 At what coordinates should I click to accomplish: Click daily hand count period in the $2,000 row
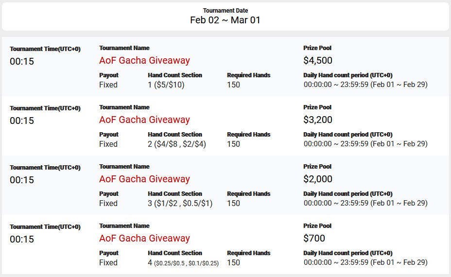pyautogui.click(x=365, y=204)
